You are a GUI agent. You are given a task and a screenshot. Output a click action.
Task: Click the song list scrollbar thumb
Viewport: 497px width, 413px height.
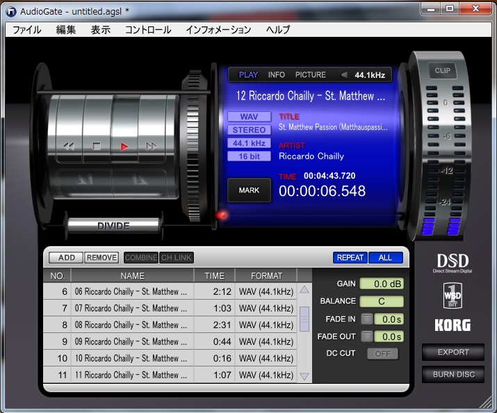click(x=304, y=319)
